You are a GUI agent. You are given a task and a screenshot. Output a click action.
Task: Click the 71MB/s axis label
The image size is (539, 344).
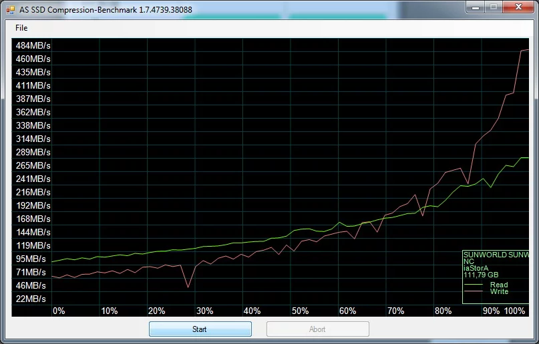[31, 272]
